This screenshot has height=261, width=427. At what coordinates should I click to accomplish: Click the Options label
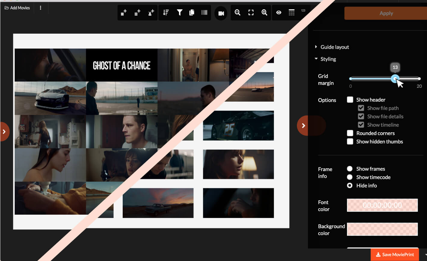coord(327,100)
